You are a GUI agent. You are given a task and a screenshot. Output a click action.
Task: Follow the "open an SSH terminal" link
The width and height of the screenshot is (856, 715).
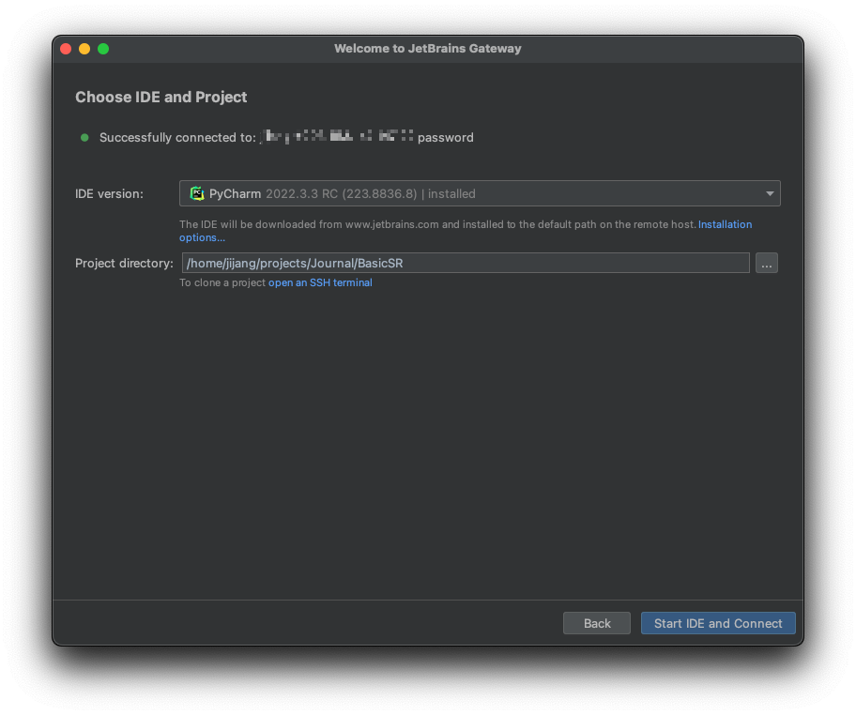point(319,282)
